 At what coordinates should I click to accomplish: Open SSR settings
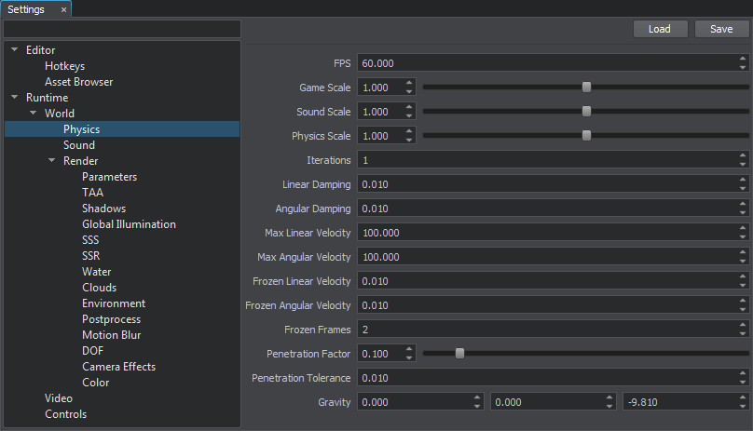pos(90,256)
